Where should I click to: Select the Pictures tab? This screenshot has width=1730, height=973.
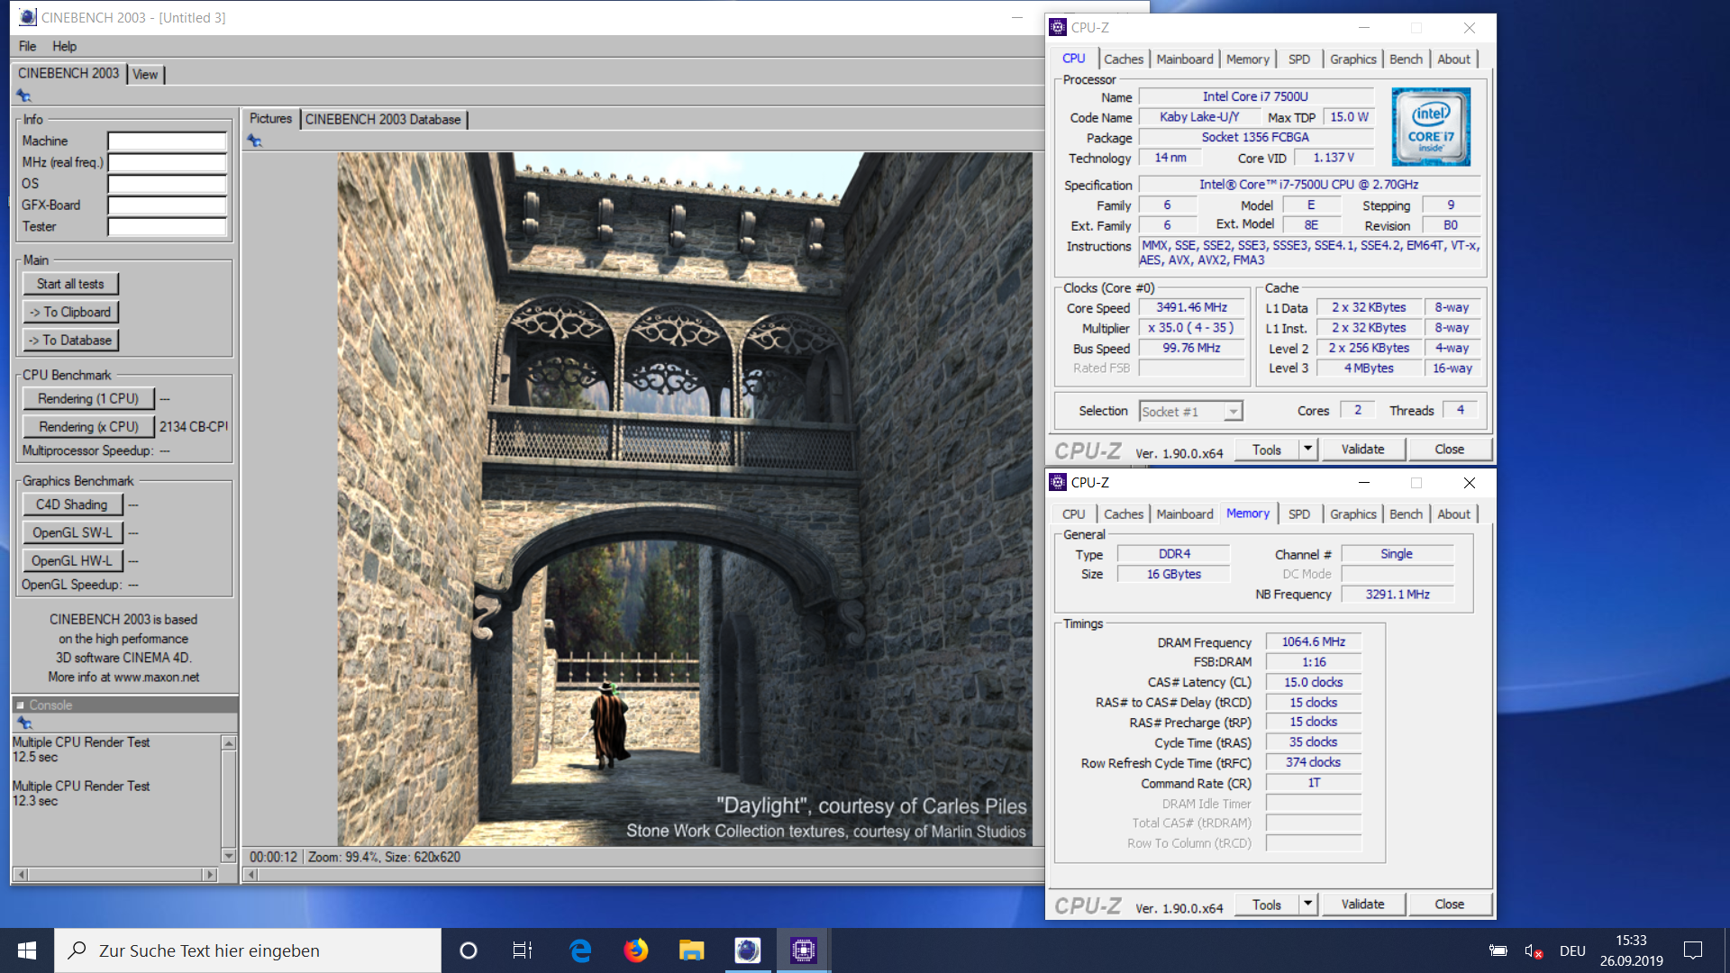coord(270,118)
